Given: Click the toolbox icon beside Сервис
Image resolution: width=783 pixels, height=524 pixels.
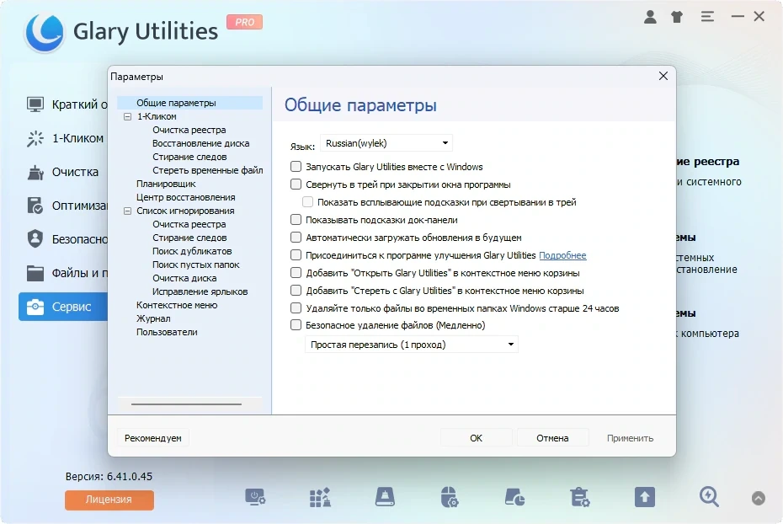Looking at the screenshot, I should 35,307.
